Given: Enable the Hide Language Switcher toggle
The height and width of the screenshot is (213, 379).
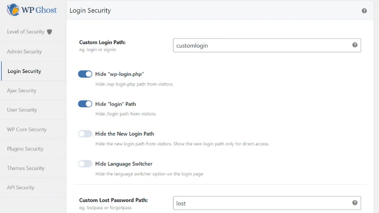Looking at the screenshot, I should tap(85, 164).
